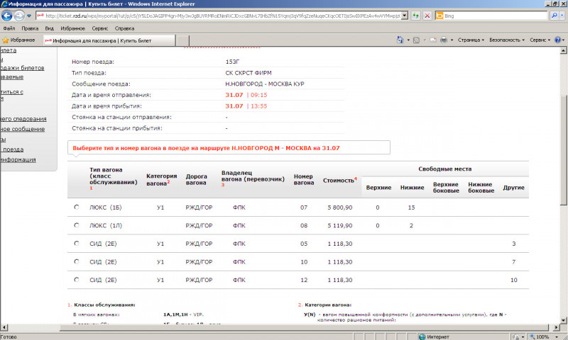Open Favorites with the star Избранное button
Screen dimensions: 568x340
click(18, 40)
